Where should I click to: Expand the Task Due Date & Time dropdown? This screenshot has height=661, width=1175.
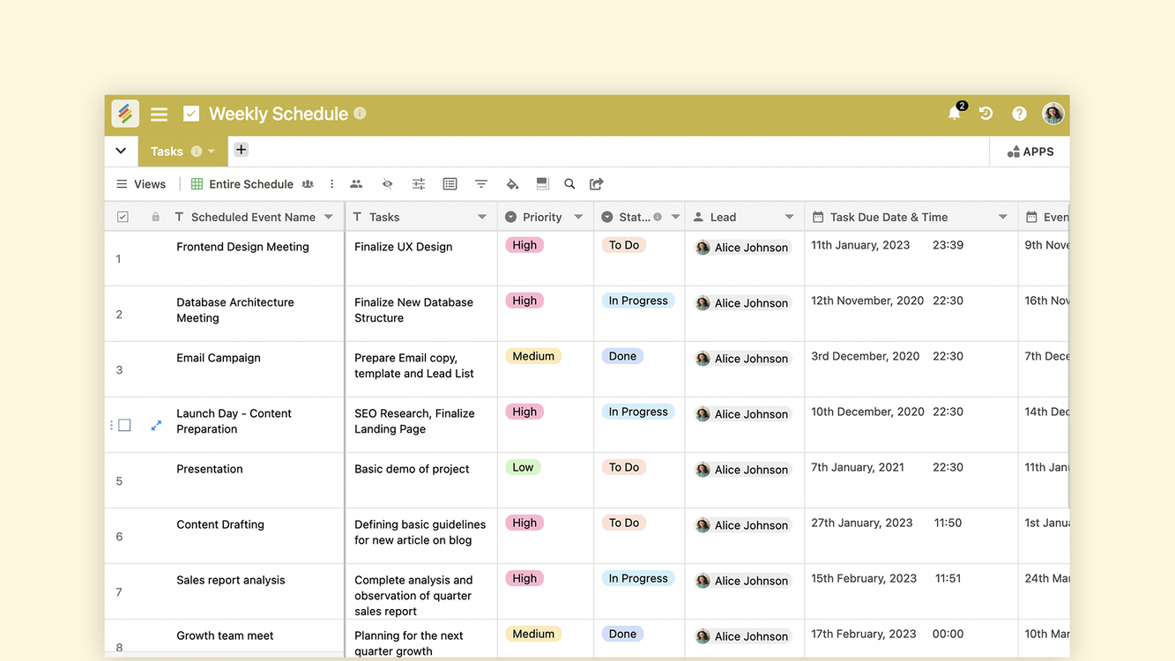click(x=1002, y=217)
